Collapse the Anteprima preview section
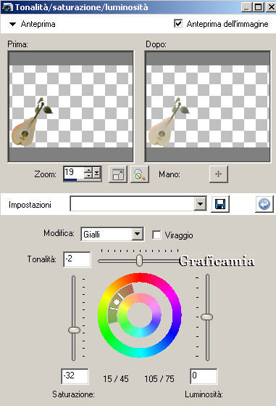This screenshot has width=276, height=406. coord(12,25)
